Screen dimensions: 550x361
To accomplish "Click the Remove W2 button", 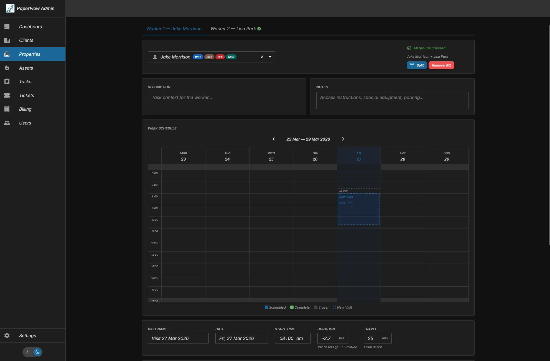I will tap(441, 65).
